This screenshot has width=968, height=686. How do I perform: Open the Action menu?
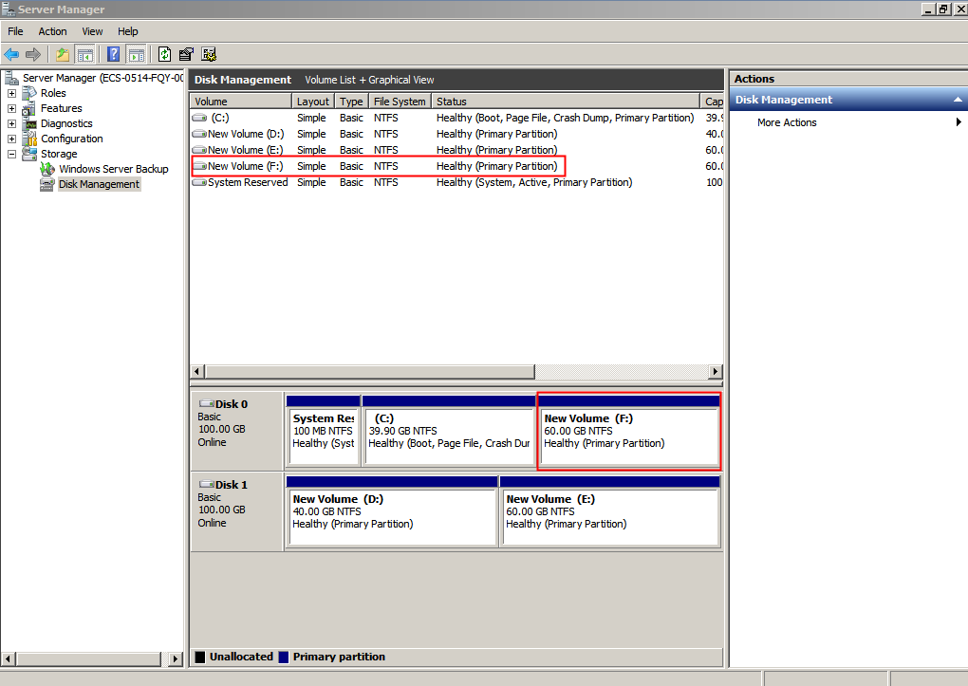[x=52, y=31]
